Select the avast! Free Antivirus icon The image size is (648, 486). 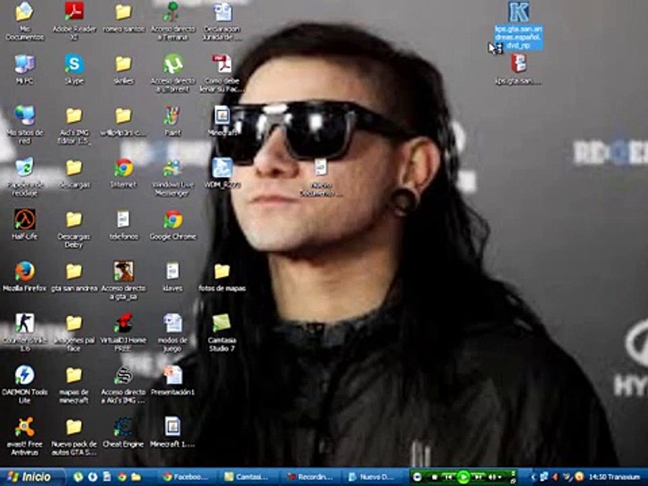[25, 427]
